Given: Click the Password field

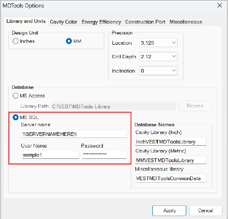Looking at the screenshot, I should click(104, 155).
